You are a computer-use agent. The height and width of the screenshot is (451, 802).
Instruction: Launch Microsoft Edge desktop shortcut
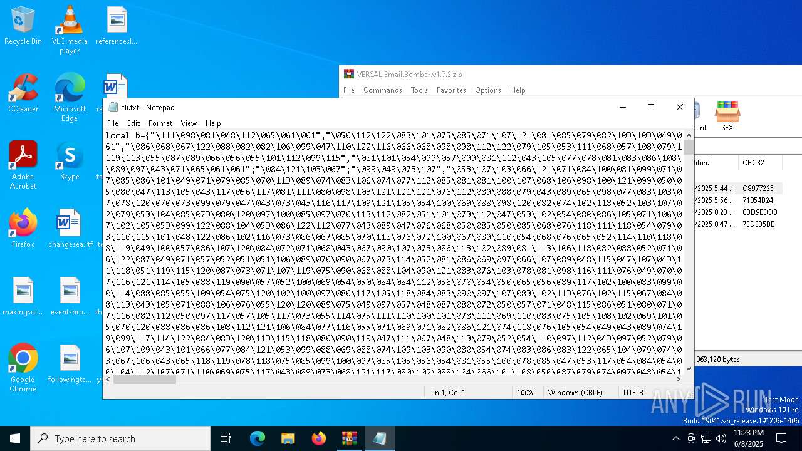(70, 98)
